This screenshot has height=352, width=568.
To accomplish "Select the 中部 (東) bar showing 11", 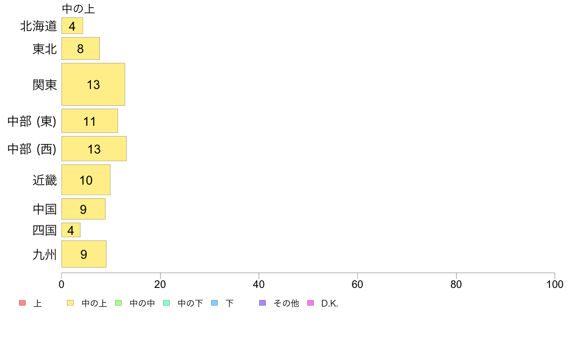I will (x=89, y=121).
